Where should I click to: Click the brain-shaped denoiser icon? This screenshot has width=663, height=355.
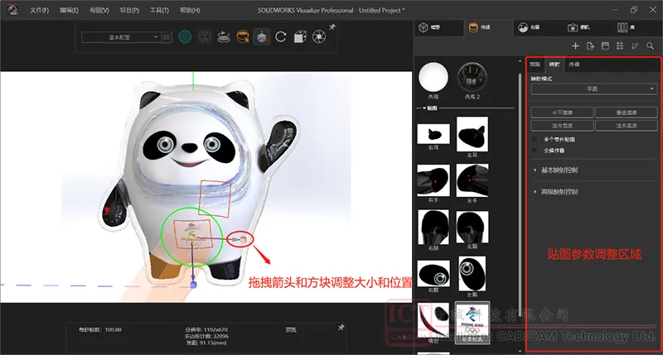[x=205, y=37]
